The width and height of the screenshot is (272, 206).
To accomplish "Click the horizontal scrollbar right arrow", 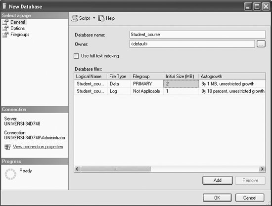I will [x=262, y=169].
